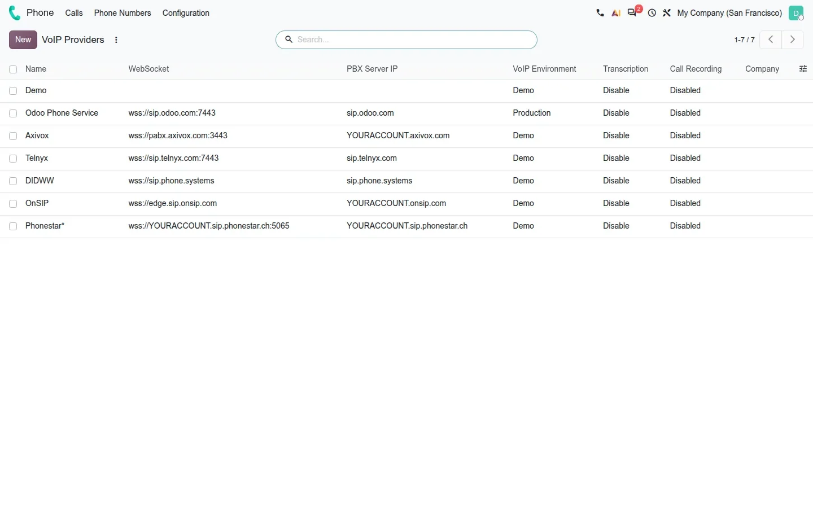The width and height of the screenshot is (813, 508).
Task: Open the Phone Numbers menu
Action: coord(123,13)
